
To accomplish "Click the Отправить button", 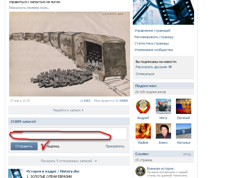I will (x=24, y=146).
